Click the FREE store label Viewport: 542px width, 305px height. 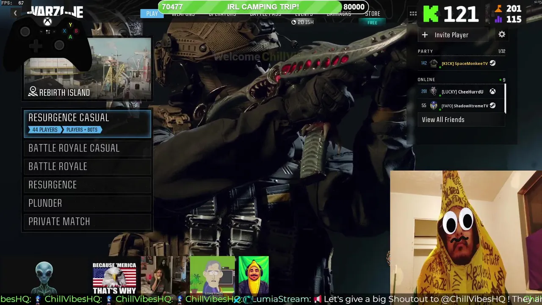pos(373,23)
